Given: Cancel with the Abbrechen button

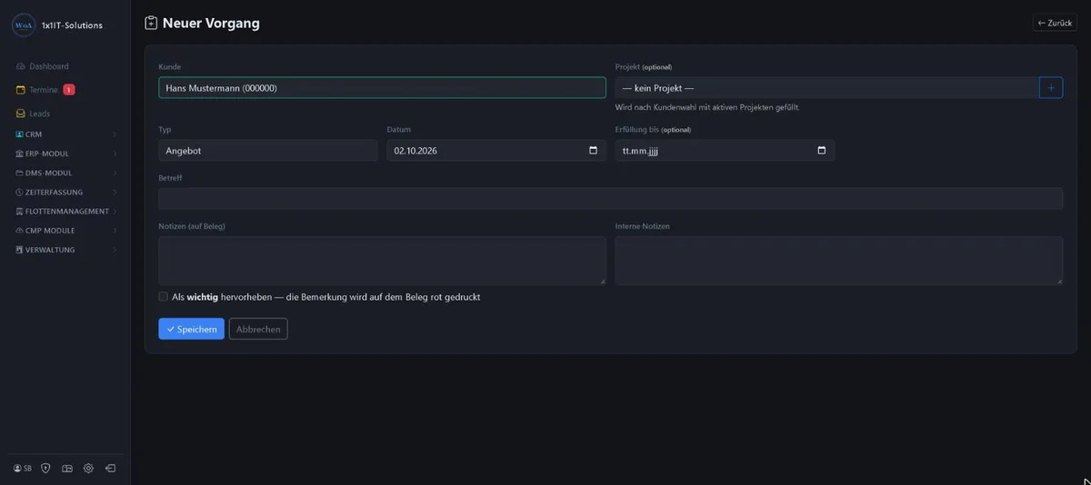Looking at the screenshot, I should pos(258,329).
